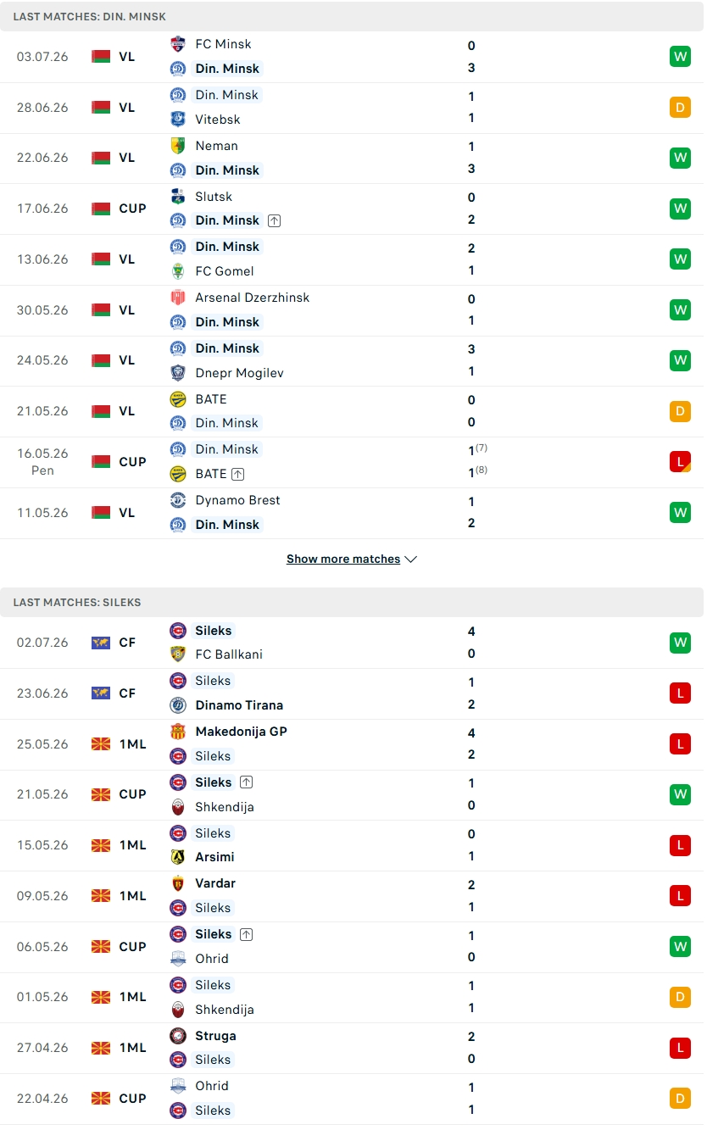Click the D badge for Din. Minsk vs Vitebsk
This screenshot has height=1130, width=707.
click(x=680, y=108)
